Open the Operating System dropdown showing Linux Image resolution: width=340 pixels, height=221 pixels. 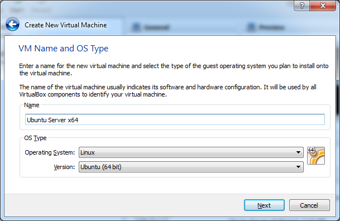pos(191,152)
